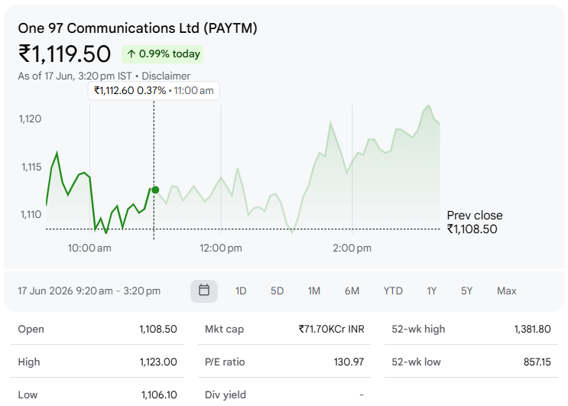Click the Div yield label
This screenshot has height=406, width=568.
[226, 395]
